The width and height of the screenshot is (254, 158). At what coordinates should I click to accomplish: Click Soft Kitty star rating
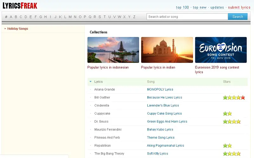pos(232,154)
